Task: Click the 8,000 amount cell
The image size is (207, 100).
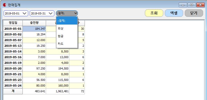Action: click(x=57, y=74)
